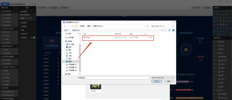Click the navigation pane scrollbar
Viewport: 232px width, 100px height.
point(80,58)
